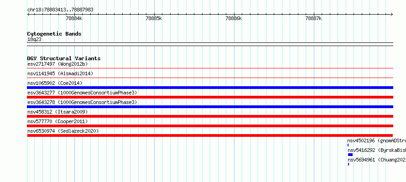Select the red bar for esv3643277
Screen dimensions: 406x182
210,97
